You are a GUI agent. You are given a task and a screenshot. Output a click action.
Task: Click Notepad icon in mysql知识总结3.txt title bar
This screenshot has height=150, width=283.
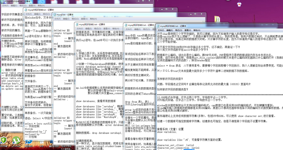tap(126, 25)
